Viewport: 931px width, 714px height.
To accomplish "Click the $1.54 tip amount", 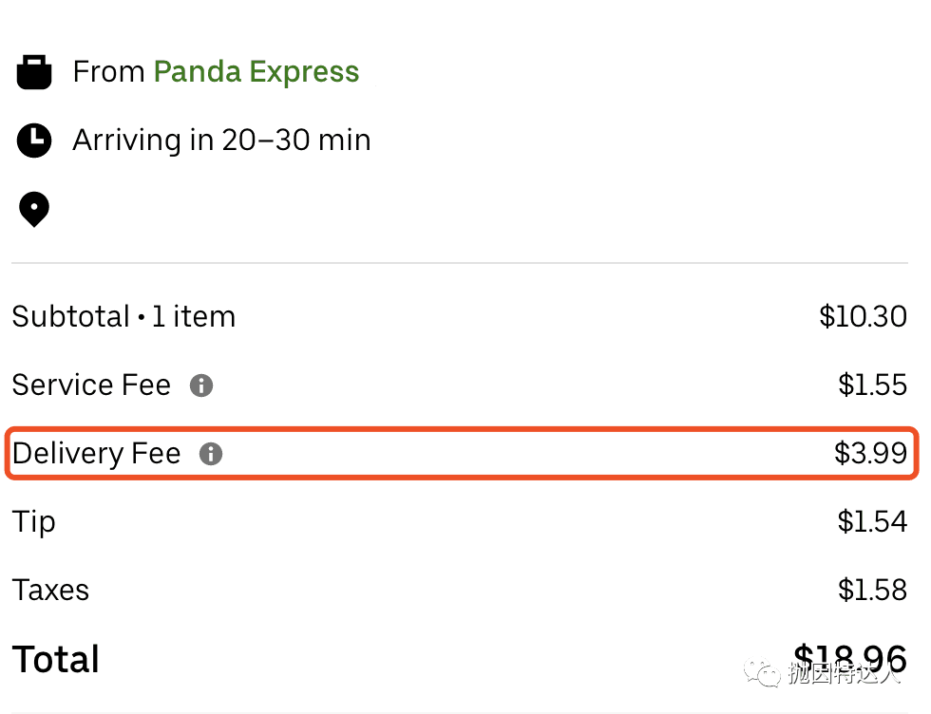I will [x=872, y=521].
